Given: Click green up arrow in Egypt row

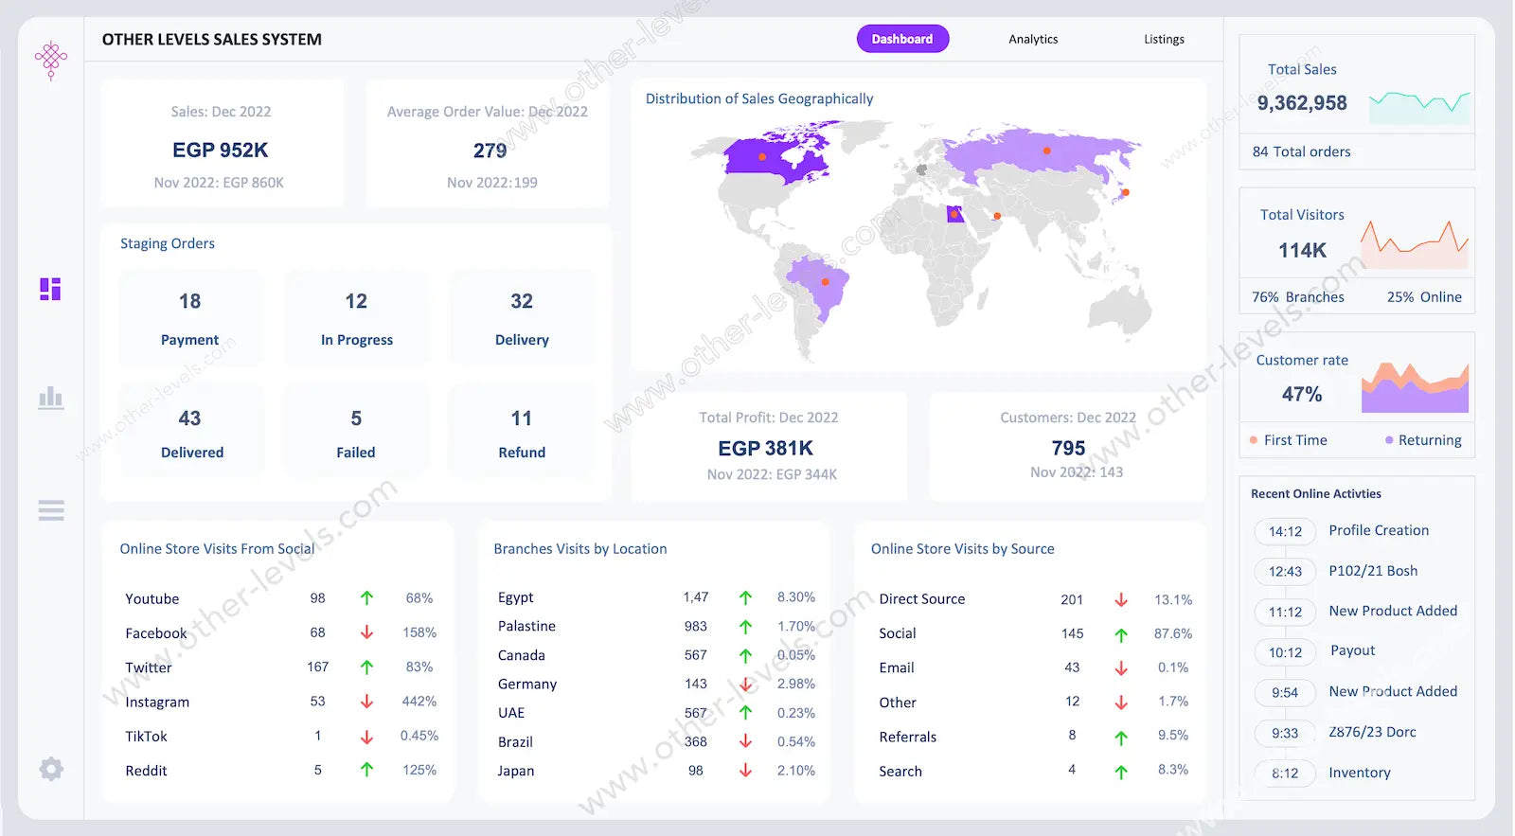Looking at the screenshot, I should coord(745,597).
